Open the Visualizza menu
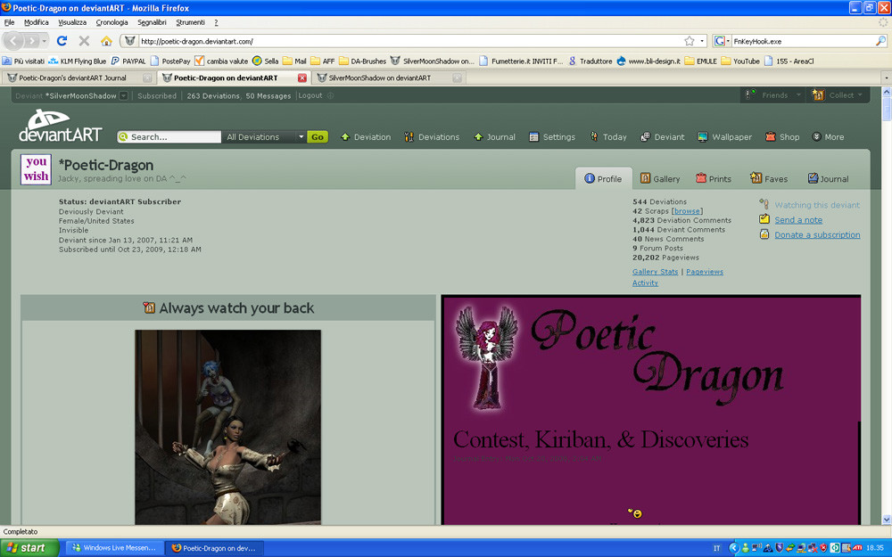Viewport: 892px width, 557px height. [72, 22]
